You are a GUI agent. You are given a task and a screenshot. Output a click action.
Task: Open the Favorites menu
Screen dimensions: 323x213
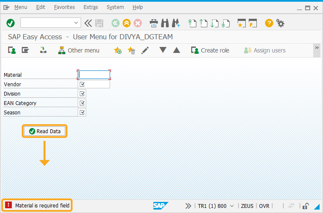(x=64, y=7)
